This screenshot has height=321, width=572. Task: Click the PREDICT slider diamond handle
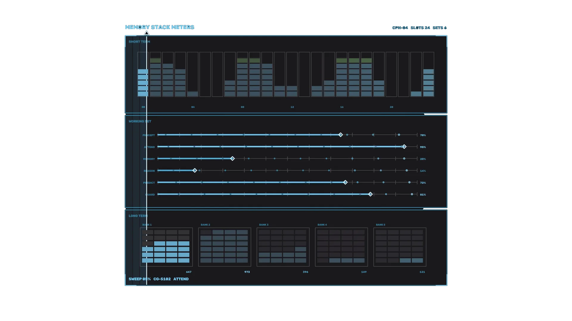pyautogui.click(x=345, y=182)
